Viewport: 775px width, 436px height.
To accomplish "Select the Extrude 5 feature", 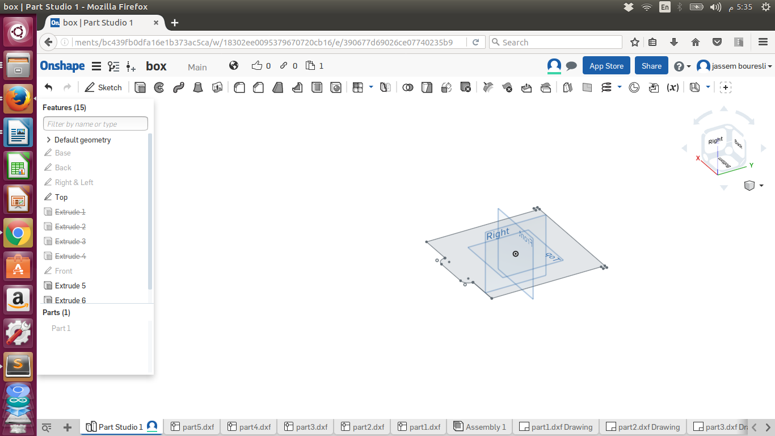I will [x=70, y=286].
